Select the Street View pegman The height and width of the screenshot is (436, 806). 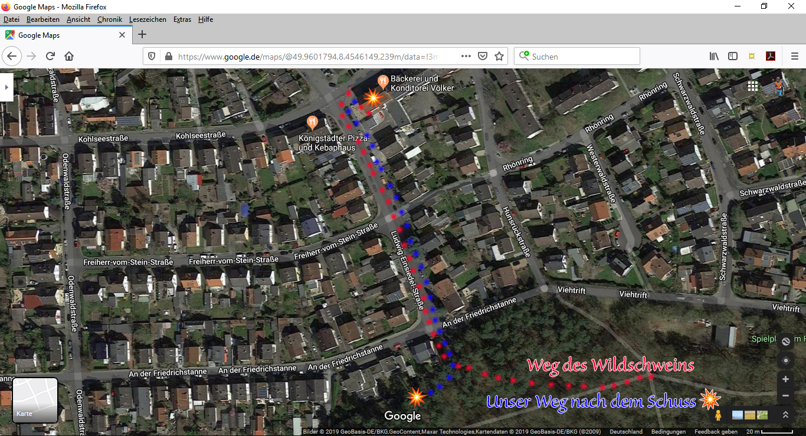coord(718,415)
